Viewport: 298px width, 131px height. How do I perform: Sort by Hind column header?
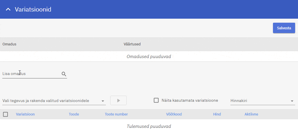coord(217,114)
